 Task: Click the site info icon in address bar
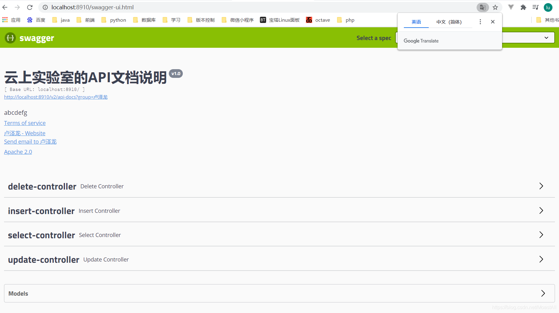pyautogui.click(x=45, y=7)
